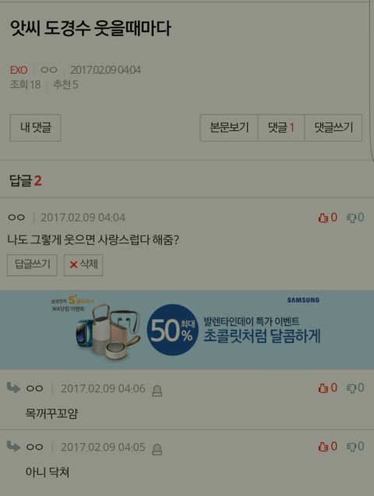Open the Samsung Valentine's Day ad banner

pos(187,330)
